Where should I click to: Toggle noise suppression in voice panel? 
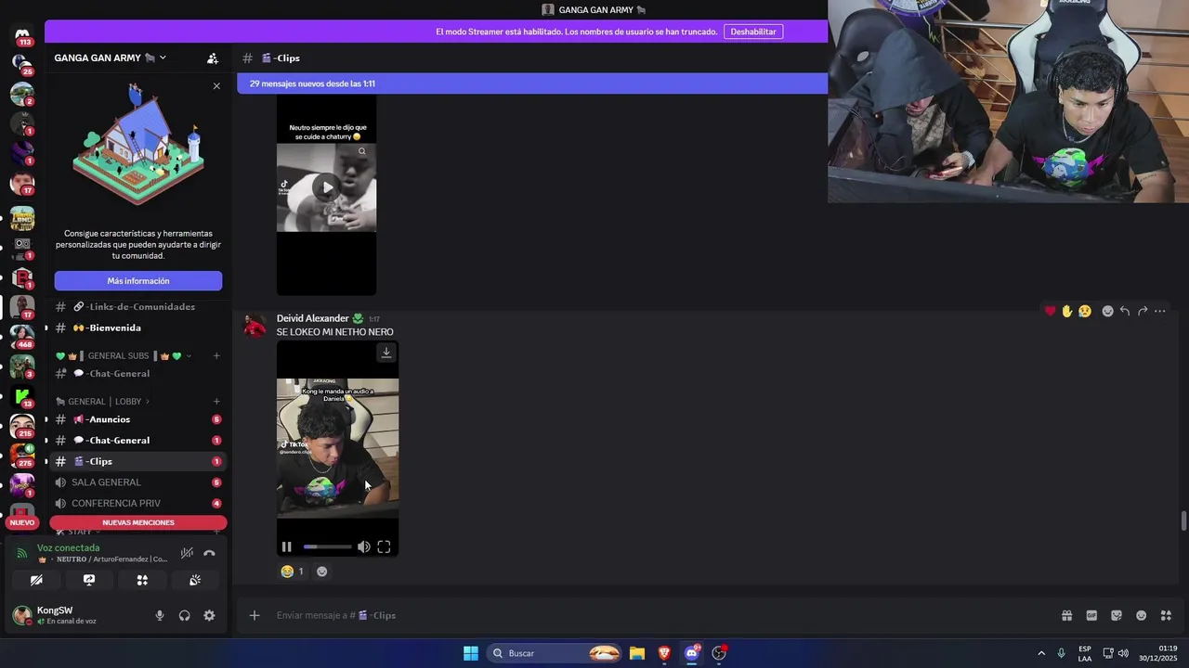(187, 553)
